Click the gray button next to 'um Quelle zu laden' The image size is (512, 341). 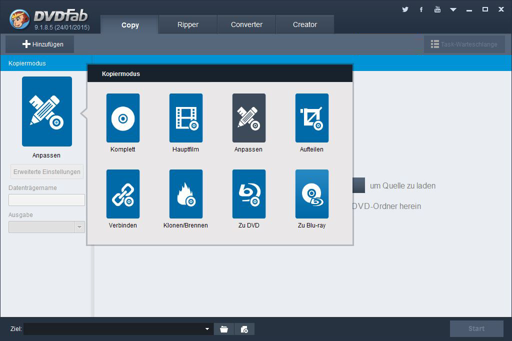(x=359, y=185)
